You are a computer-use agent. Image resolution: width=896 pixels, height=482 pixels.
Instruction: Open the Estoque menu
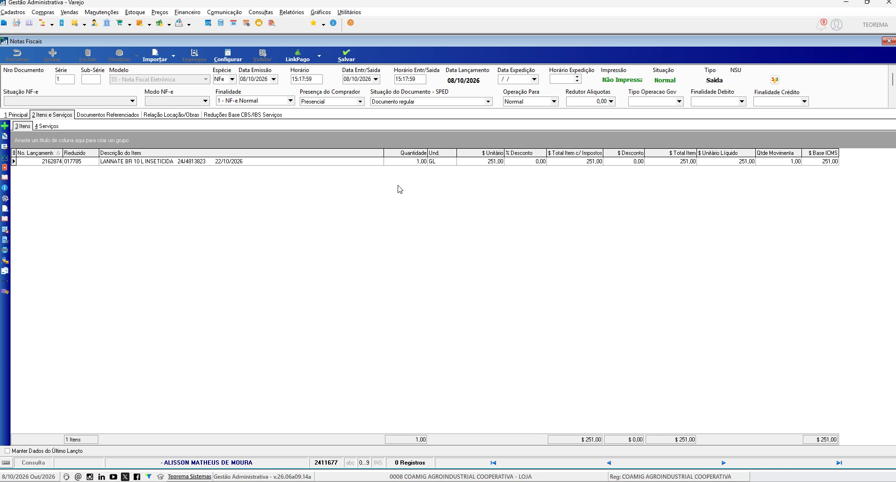tap(135, 12)
